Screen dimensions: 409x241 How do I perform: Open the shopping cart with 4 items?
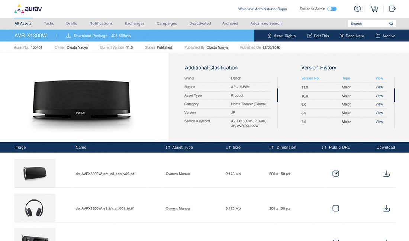click(x=374, y=9)
